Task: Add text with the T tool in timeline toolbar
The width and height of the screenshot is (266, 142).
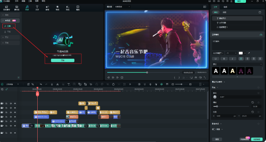Action: (x=69, y=84)
